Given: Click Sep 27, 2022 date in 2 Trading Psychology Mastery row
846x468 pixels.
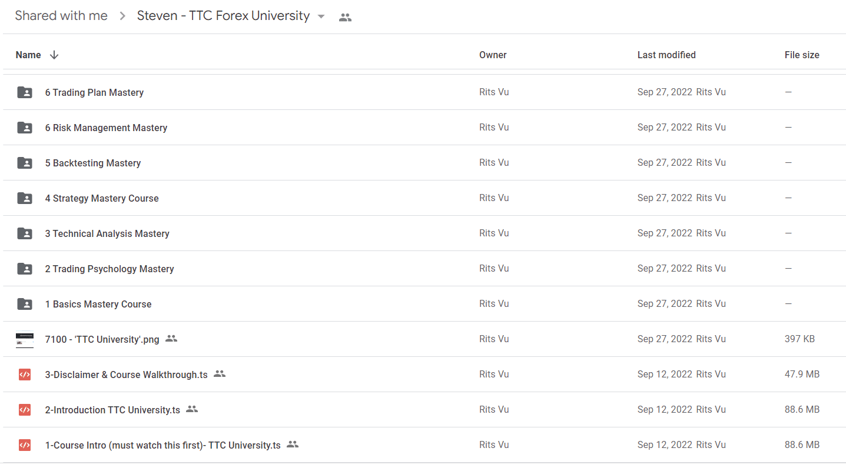Looking at the screenshot, I should [x=665, y=268].
